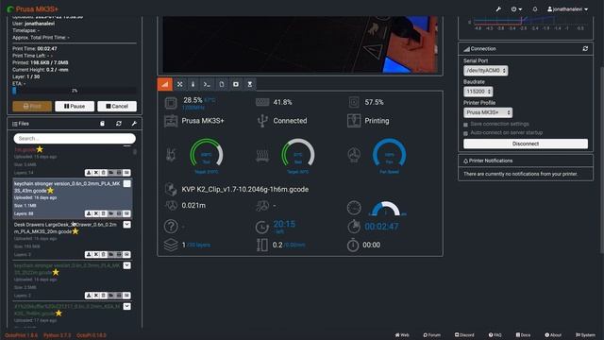The height and width of the screenshot is (340, 604).
Task: Open the Timelapse camera tab icon
Action: 236,84
